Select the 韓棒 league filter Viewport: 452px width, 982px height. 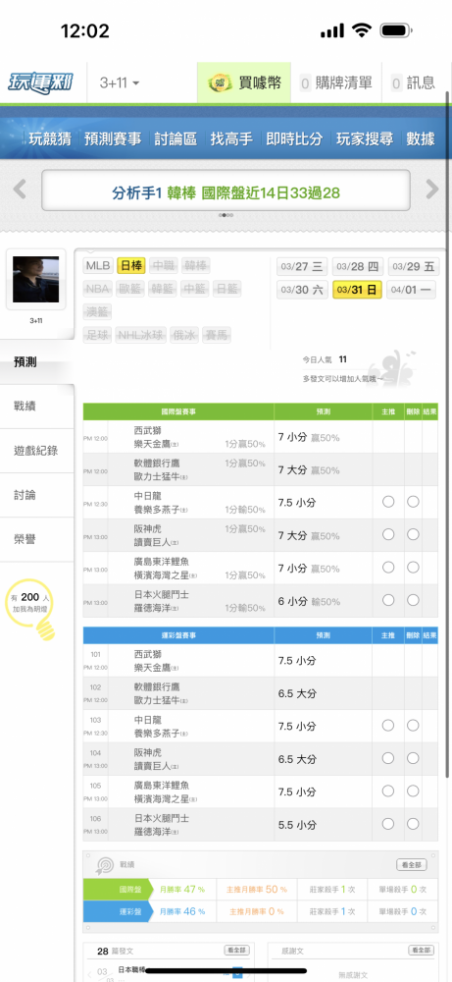point(196,265)
